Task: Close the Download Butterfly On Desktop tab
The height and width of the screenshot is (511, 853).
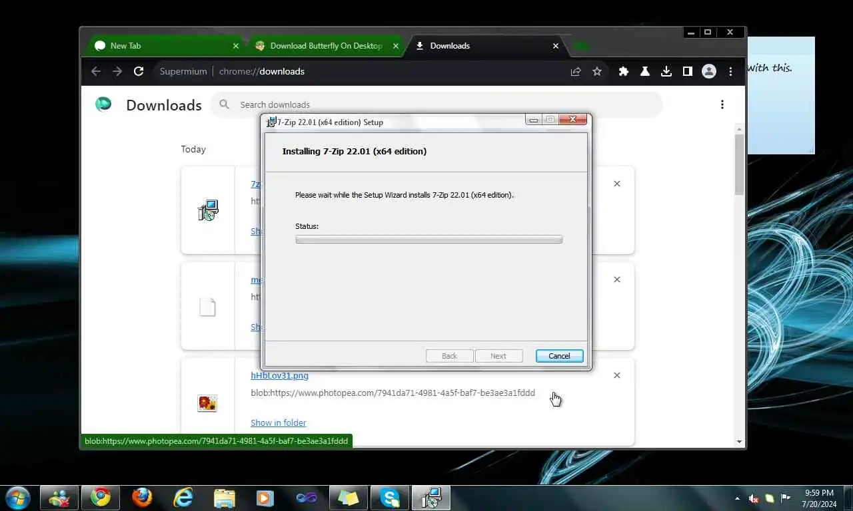Action: 395,46
